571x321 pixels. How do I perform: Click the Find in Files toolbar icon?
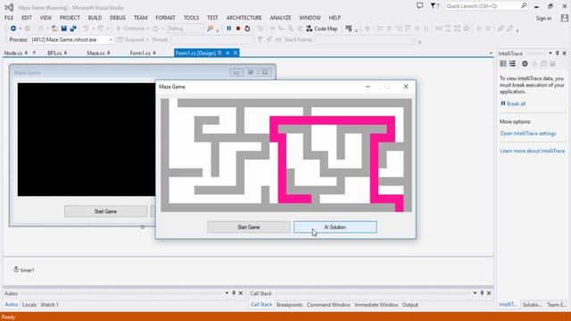coord(211,29)
